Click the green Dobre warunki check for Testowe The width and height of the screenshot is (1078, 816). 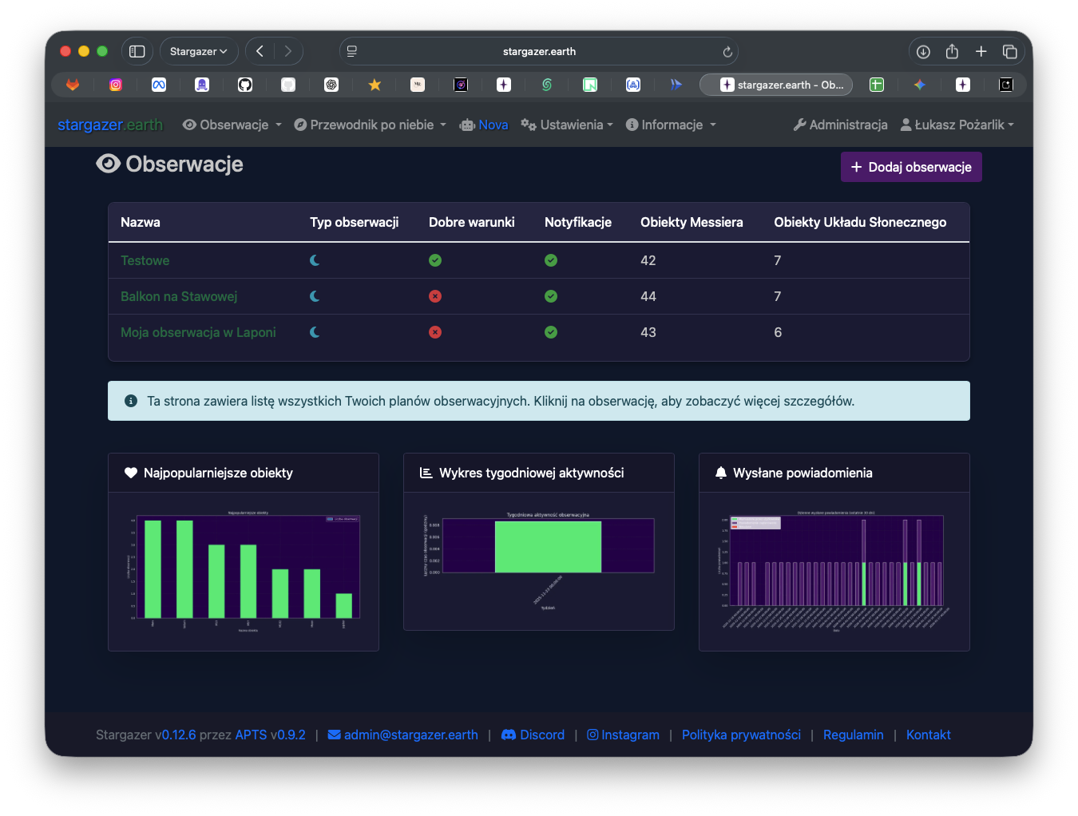click(x=435, y=260)
